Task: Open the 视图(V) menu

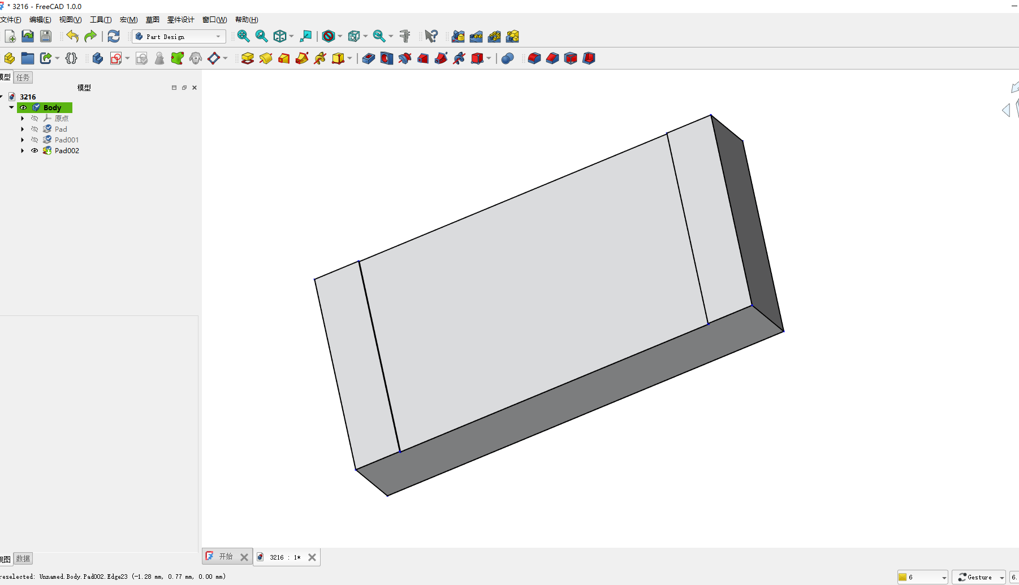Action: coord(70,20)
